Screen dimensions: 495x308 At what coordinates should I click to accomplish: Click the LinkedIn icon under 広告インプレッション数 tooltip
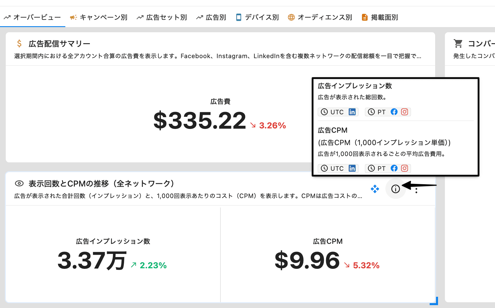click(352, 112)
